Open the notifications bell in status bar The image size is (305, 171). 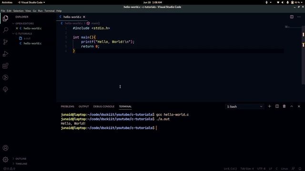point(300,169)
